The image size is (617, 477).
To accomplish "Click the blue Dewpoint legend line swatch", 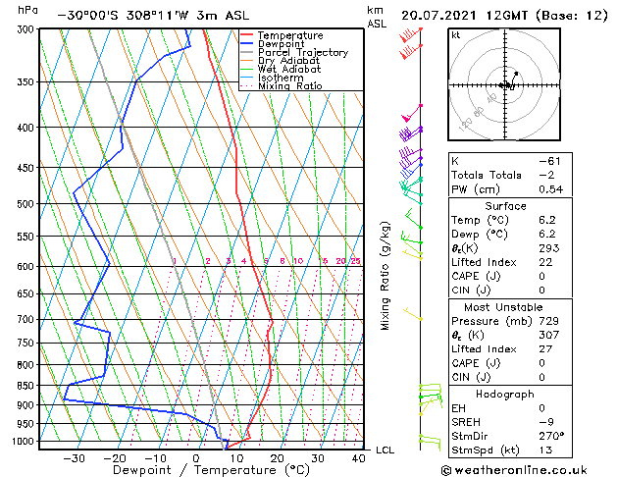I will [247, 44].
